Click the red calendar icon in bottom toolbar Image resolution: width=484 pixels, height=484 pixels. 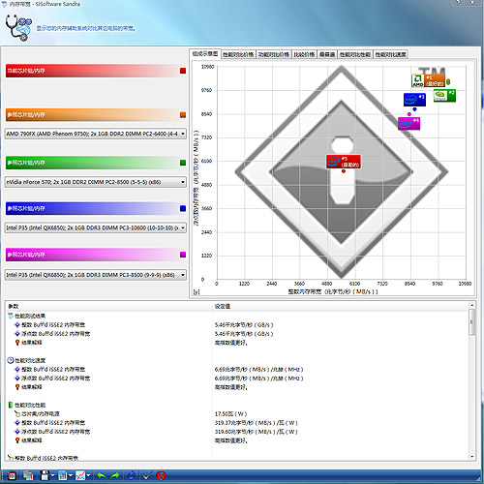coord(12,475)
